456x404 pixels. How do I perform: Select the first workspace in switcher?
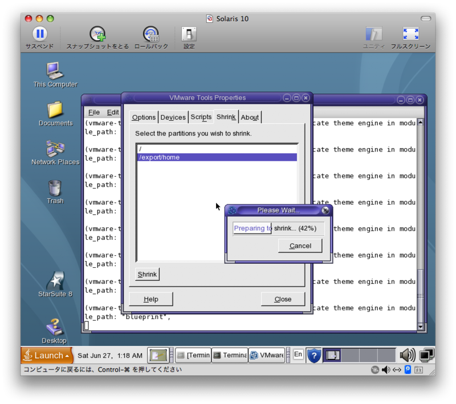coord(332,355)
